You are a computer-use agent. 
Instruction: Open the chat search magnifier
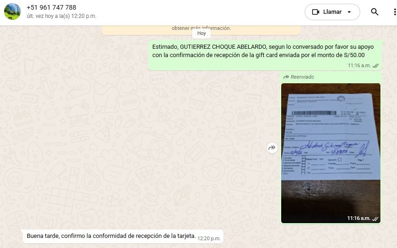tap(374, 12)
